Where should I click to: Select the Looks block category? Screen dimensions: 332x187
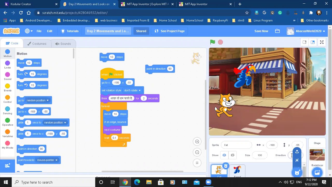(8, 65)
